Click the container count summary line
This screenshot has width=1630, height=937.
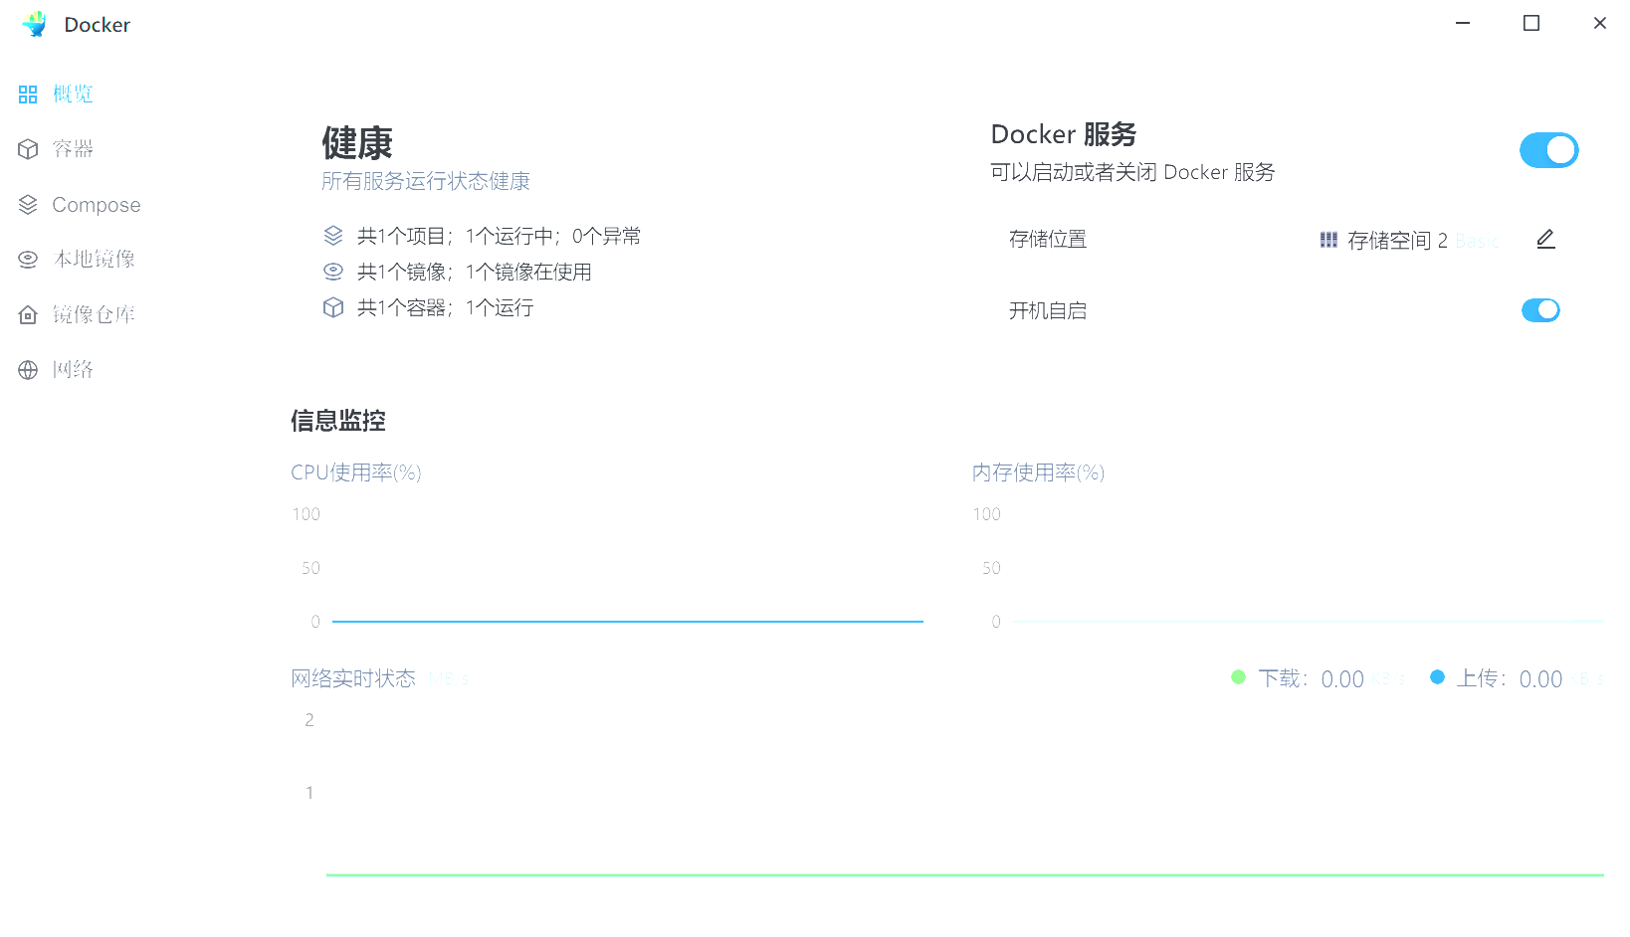444,308
